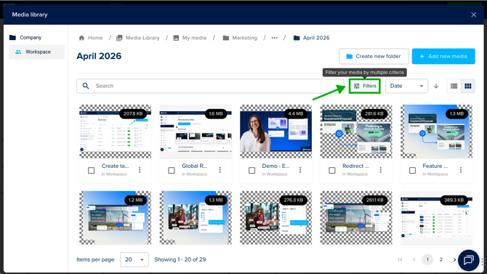Open the 276.3 KB thumbnail
The image size is (487, 274).
pyautogui.click(x=275, y=217)
